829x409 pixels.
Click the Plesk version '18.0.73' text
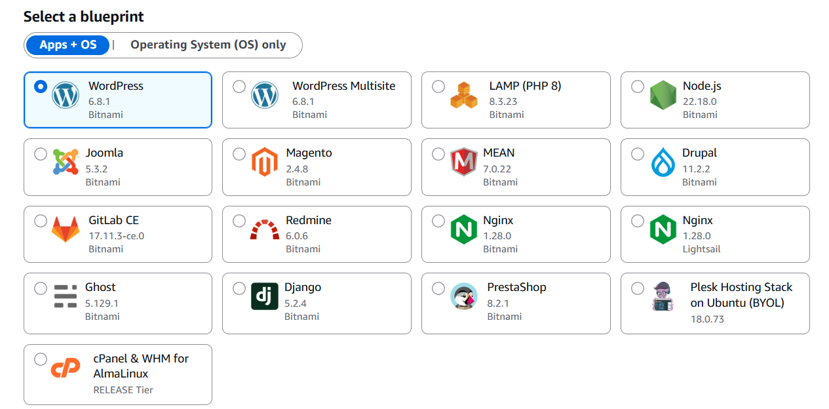tap(707, 319)
